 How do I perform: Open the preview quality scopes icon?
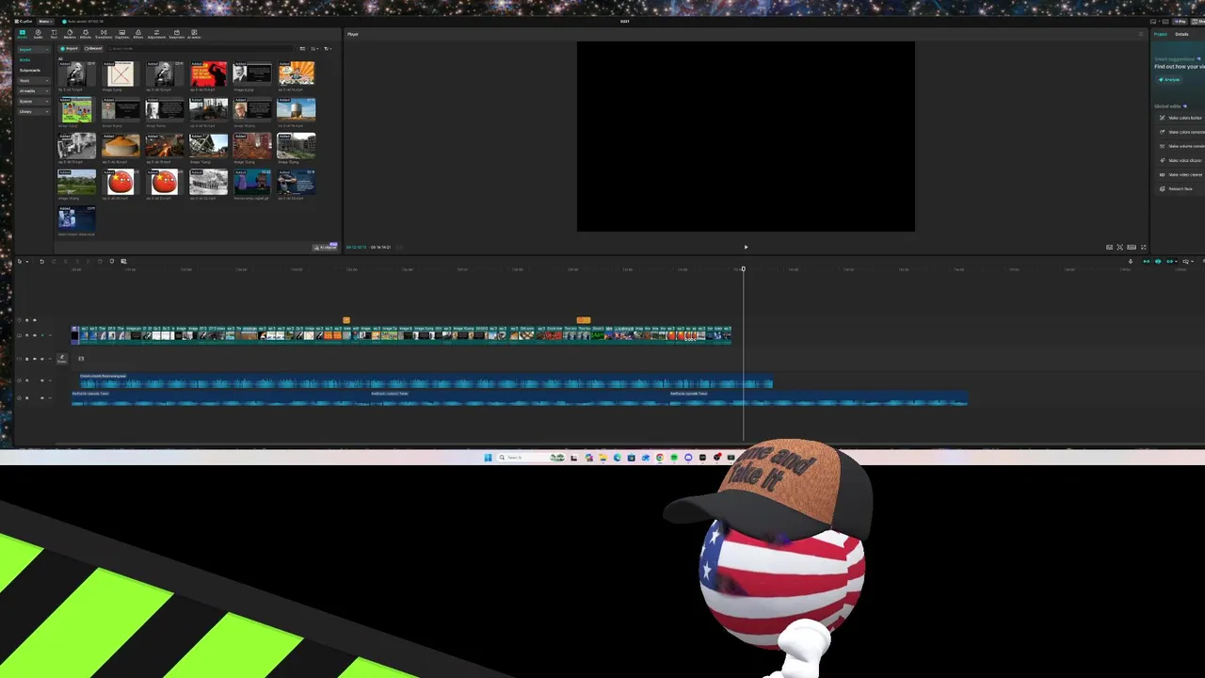click(x=1109, y=247)
